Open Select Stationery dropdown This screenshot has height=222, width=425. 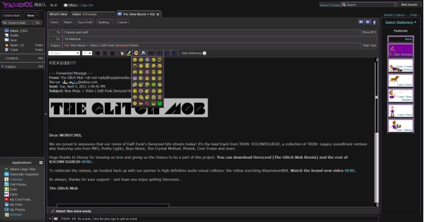coord(401,23)
